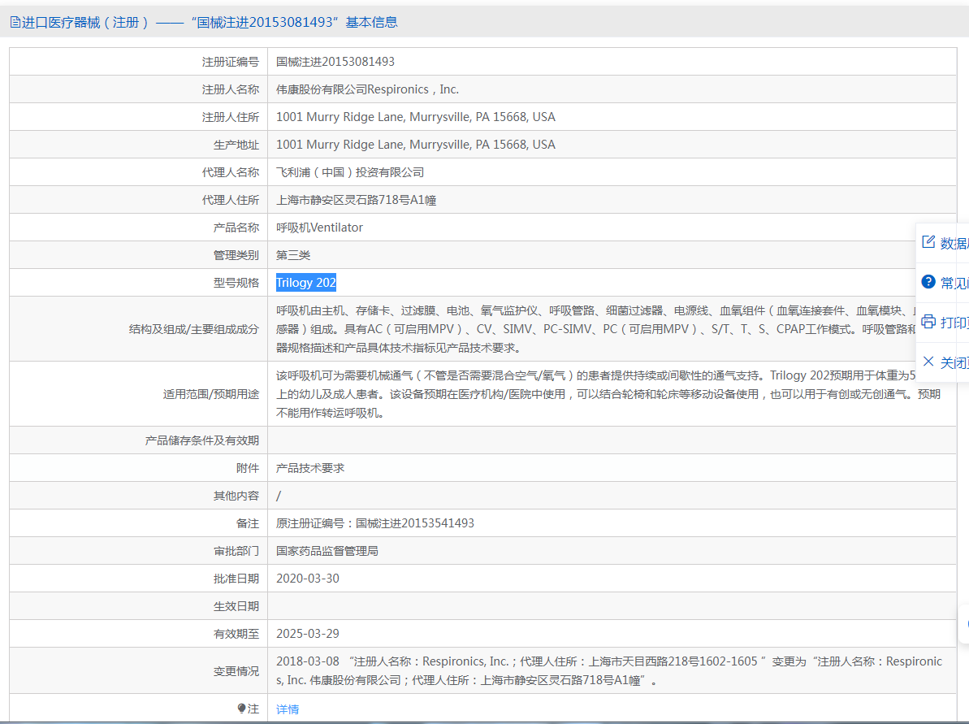Click the 适用范围/预期用途 label

(x=210, y=394)
